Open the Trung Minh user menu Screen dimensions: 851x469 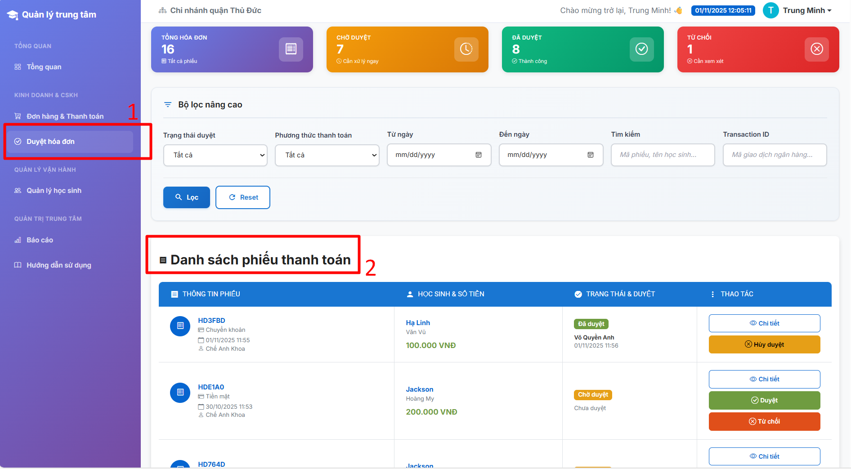tap(807, 10)
